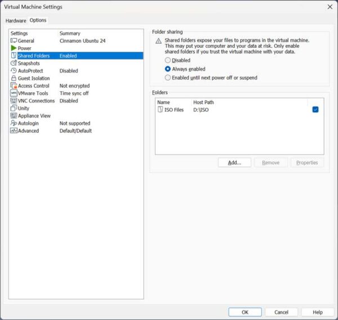Click the ISO Files folder icon
Viewport: 338px width, 320px height.
pyautogui.click(x=160, y=110)
